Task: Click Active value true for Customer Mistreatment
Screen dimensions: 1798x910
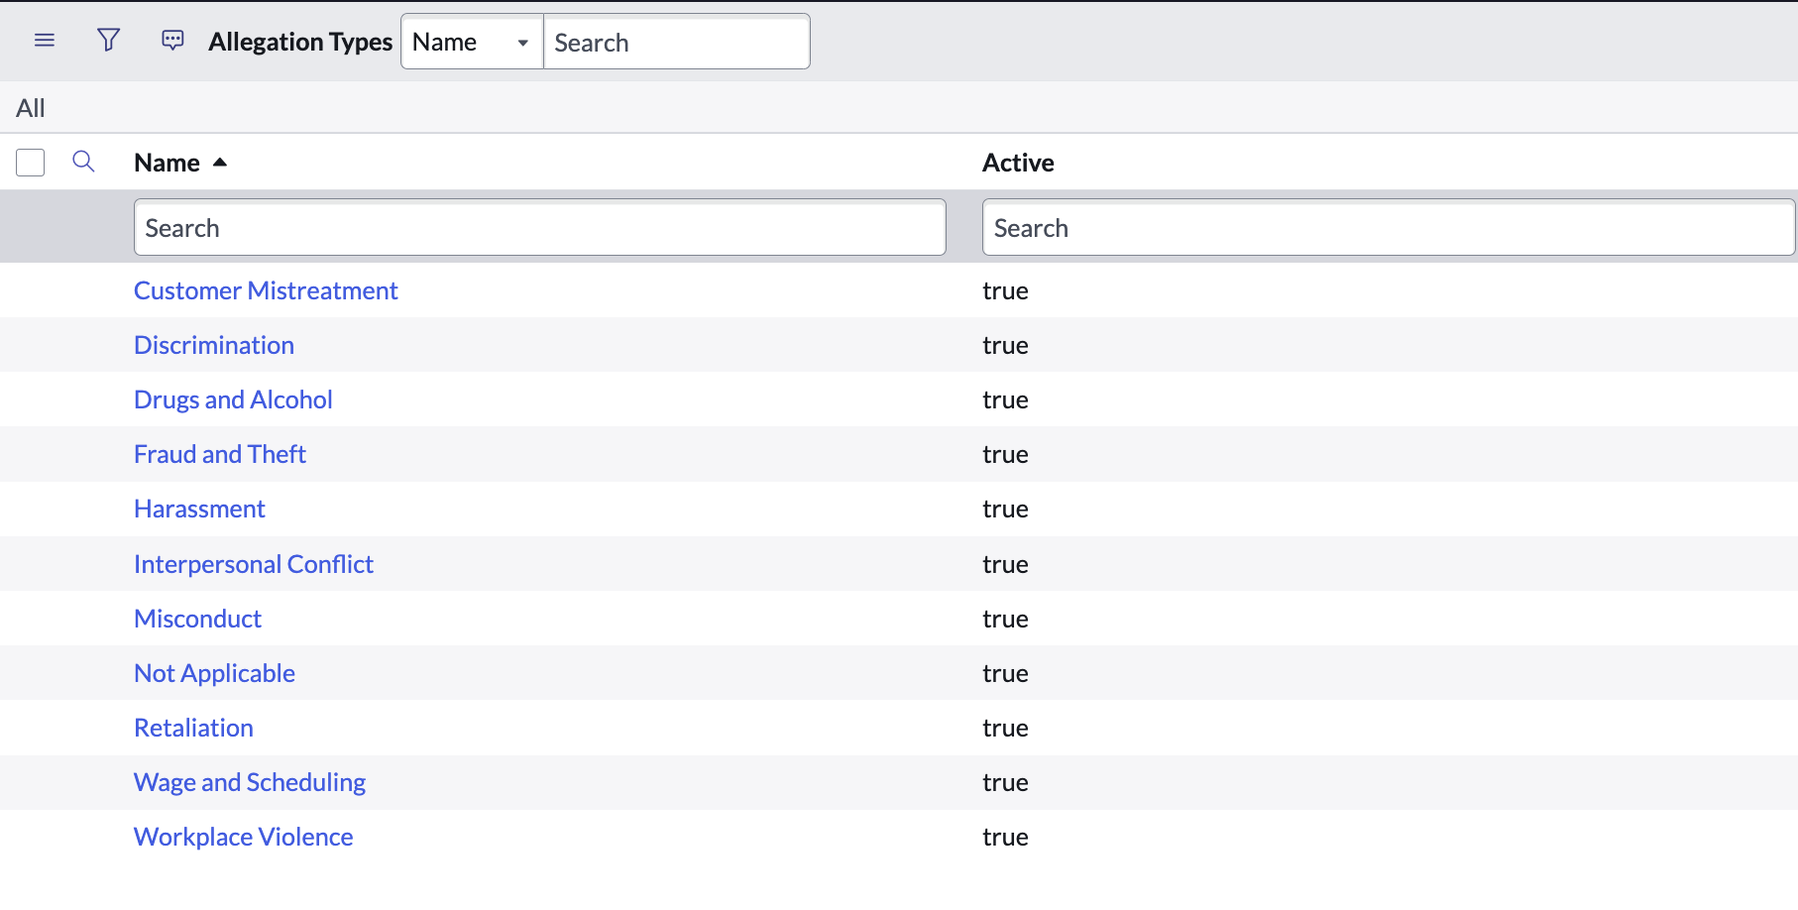Action: [1005, 290]
